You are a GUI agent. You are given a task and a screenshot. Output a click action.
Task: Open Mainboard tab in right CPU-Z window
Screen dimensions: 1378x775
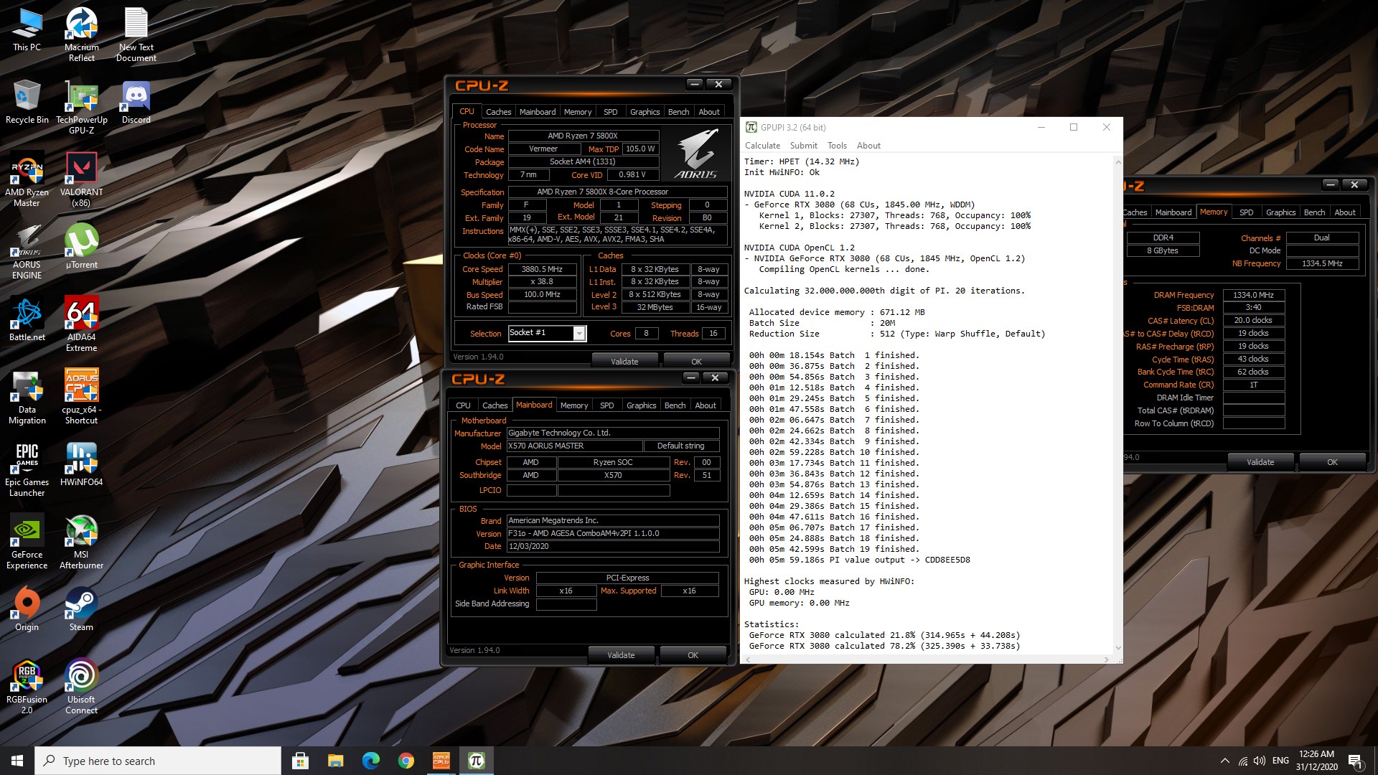(x=1173, y=212)
